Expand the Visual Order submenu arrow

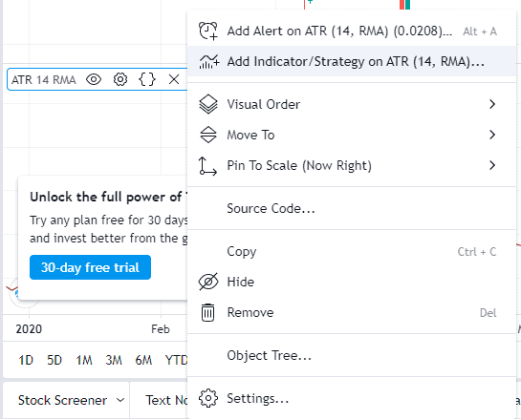tap(492, 104)
